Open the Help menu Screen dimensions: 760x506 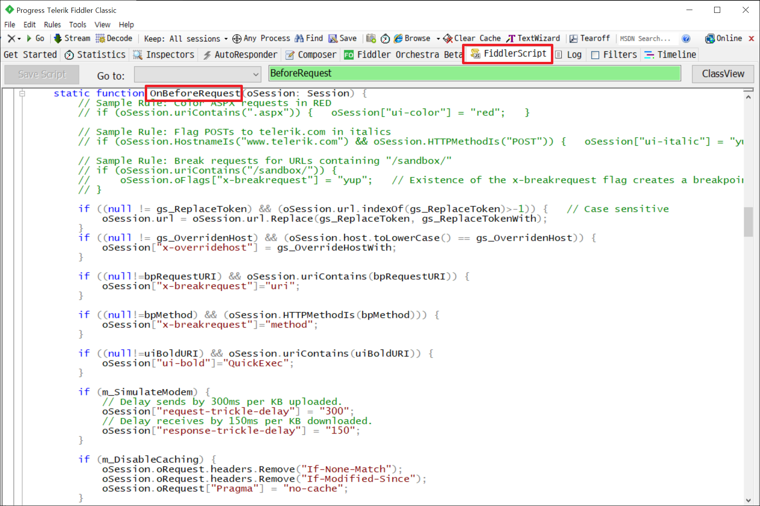click(126, 24)
